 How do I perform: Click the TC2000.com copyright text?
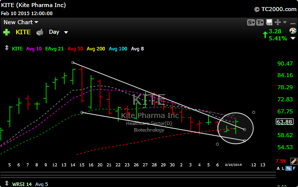(x=275, y=9)
